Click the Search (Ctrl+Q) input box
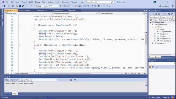Image resolution: width=176 pixels, height=99 pixels. (100, 2)
